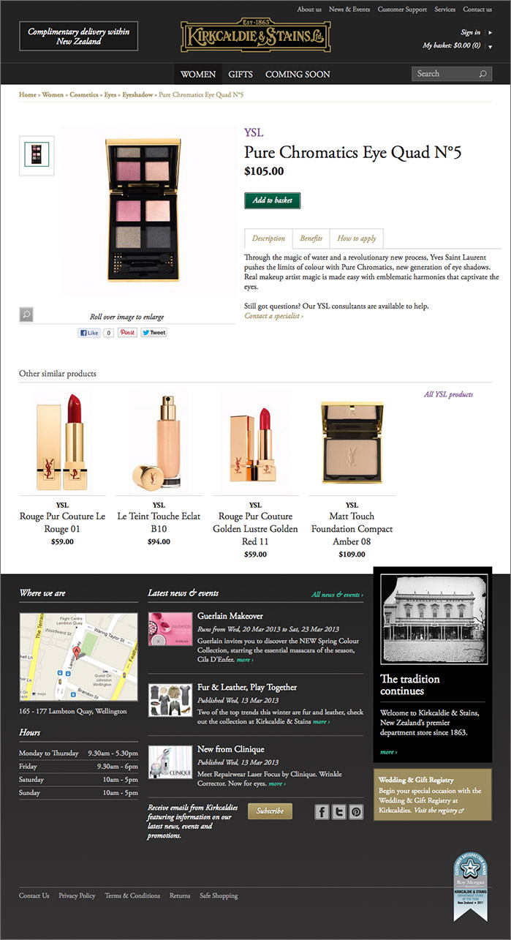This screenshot has width=511, height=940.
Task: Open New from Clinique article
Action: tap(231, 750)
